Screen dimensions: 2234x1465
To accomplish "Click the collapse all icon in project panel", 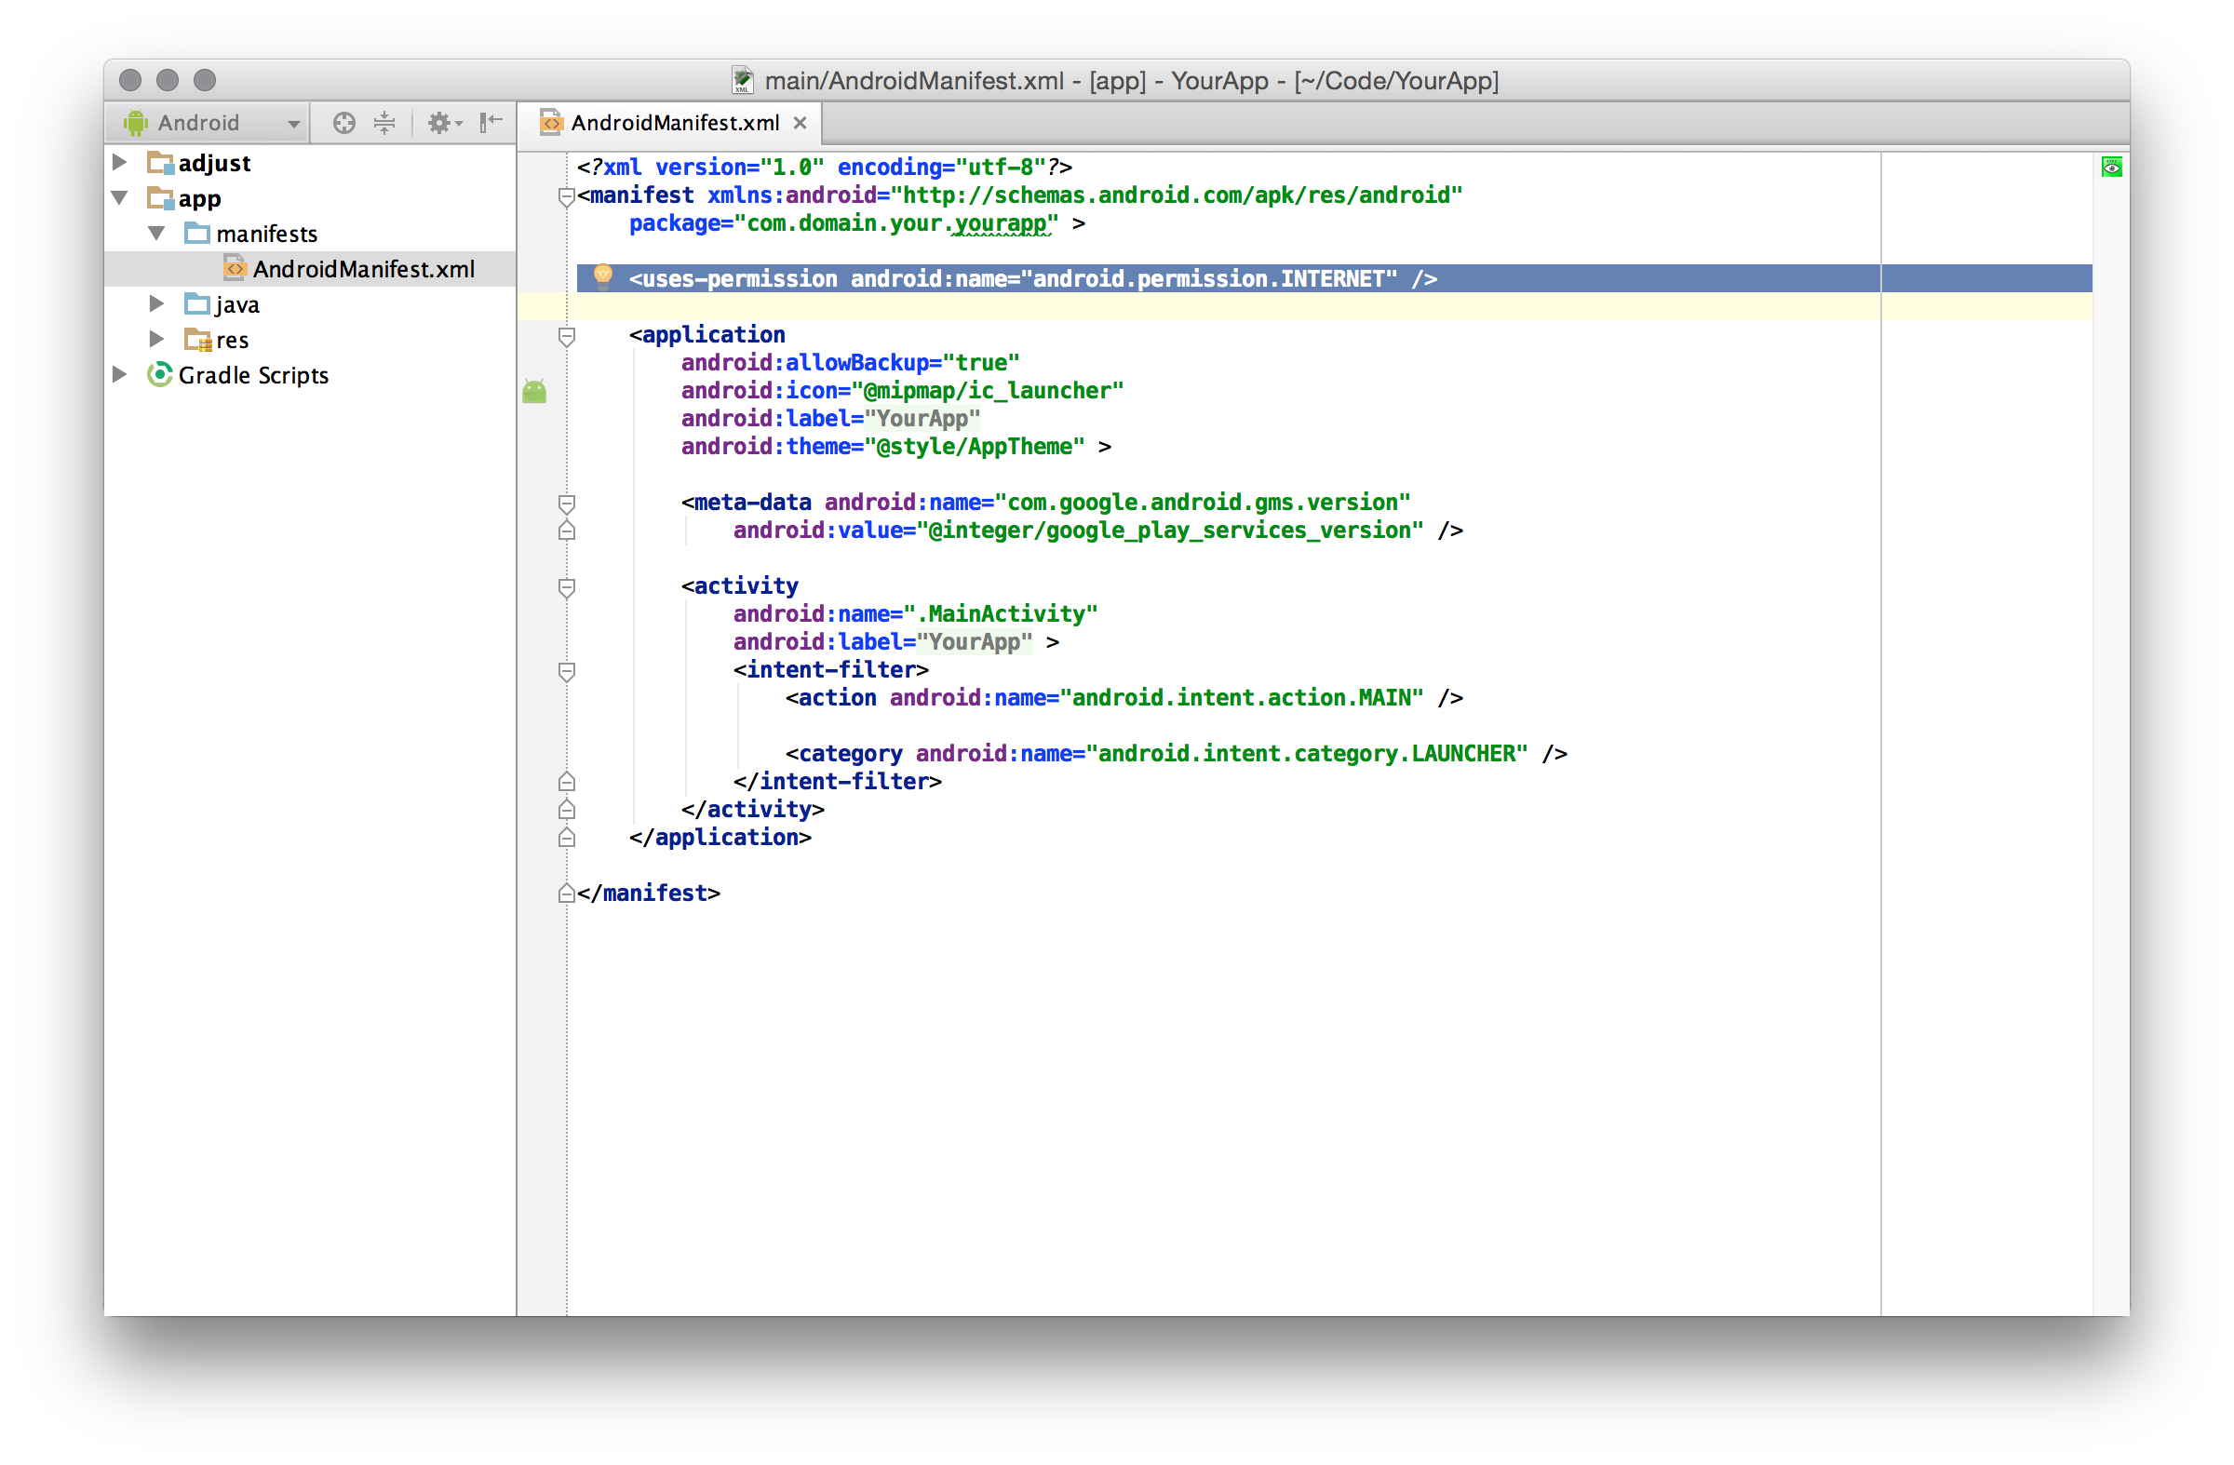I will (x=384, y=123).
